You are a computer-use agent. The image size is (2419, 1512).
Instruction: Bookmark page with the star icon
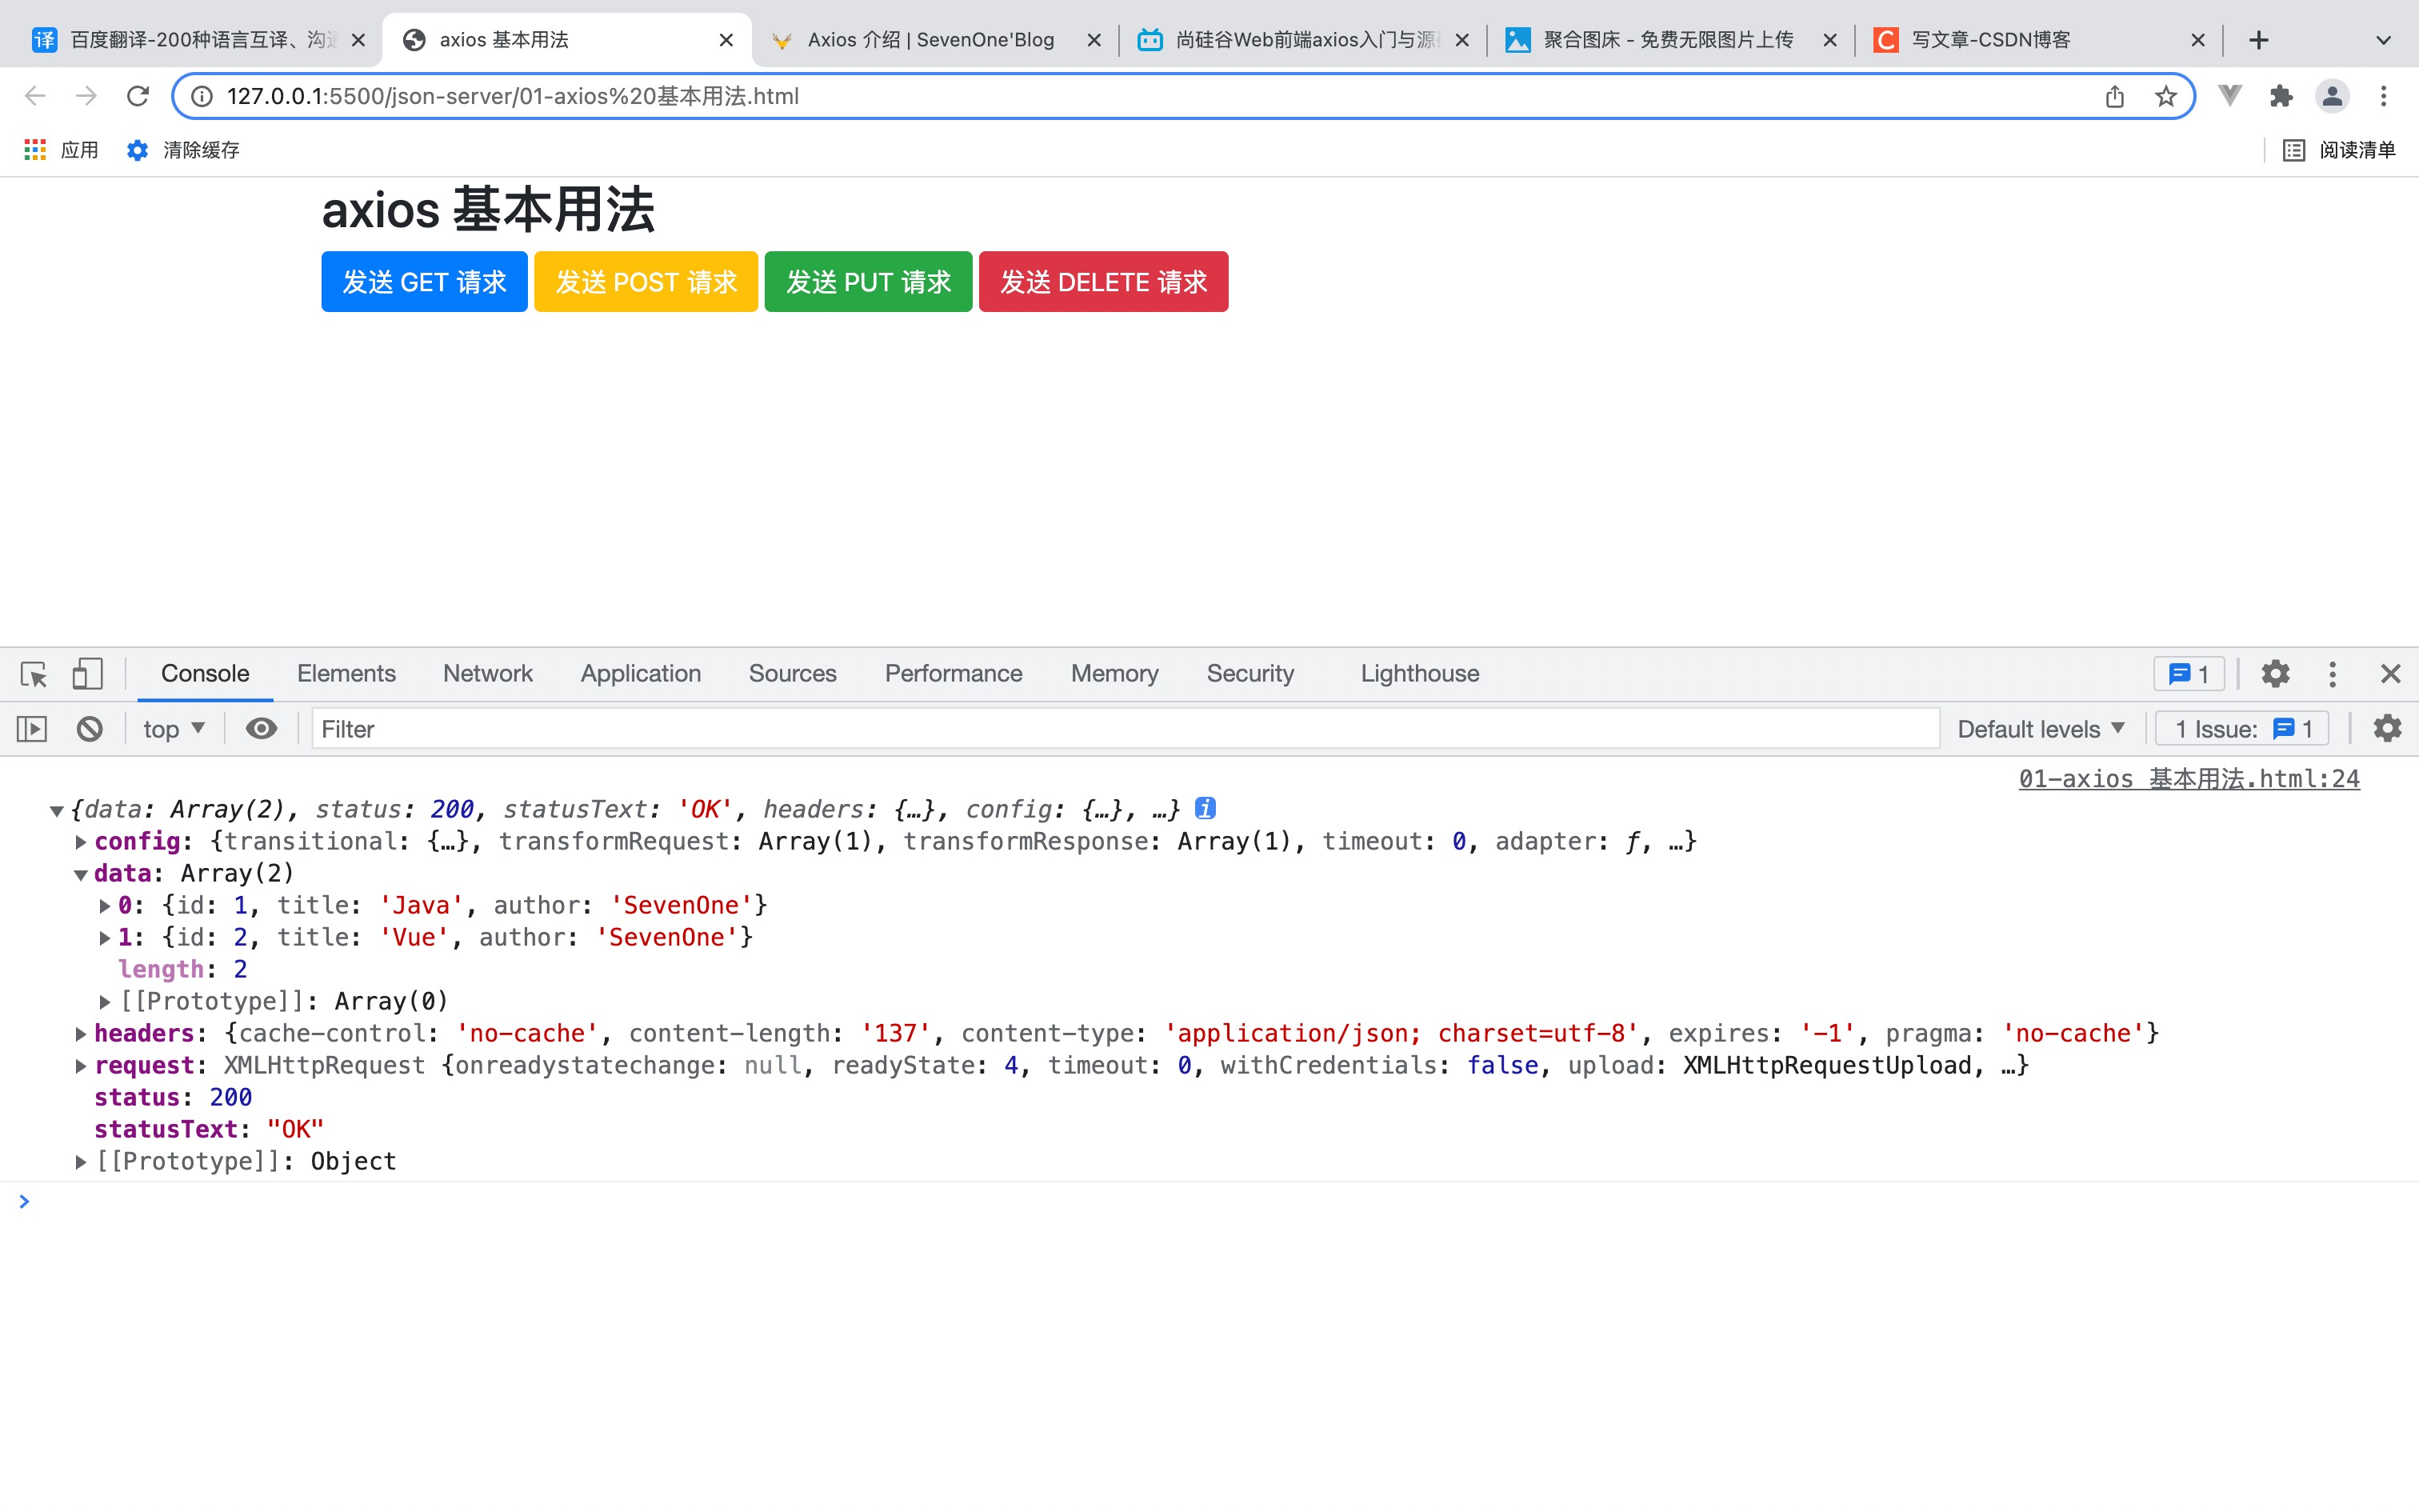coord(2165,96)
